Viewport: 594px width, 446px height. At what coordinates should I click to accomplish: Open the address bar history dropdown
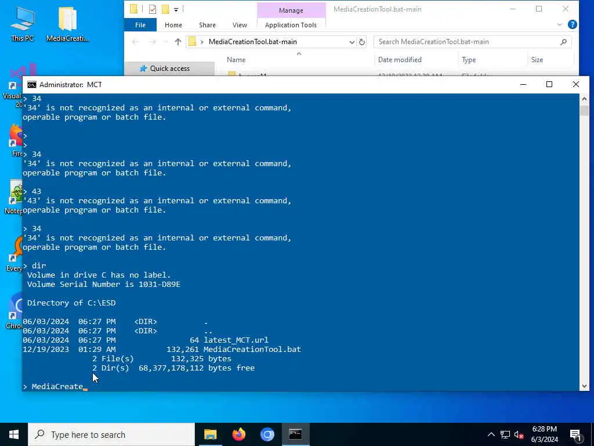(352, 42)
